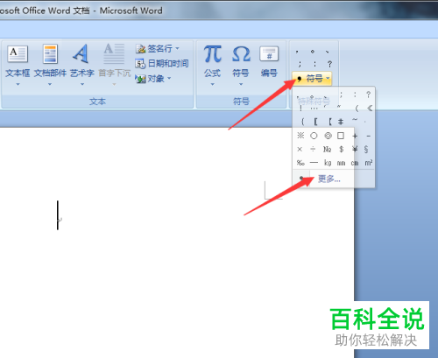Click the 首字下沉 (Drop Cap) button
This screenshot has width=438, height=358.
pos(114,66)
